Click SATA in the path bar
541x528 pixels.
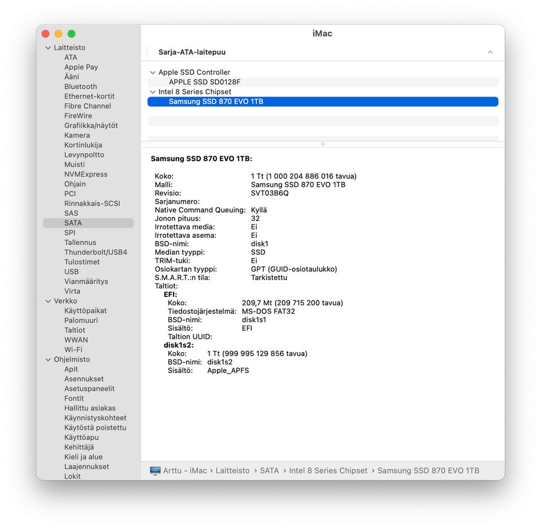pos(269,471)
